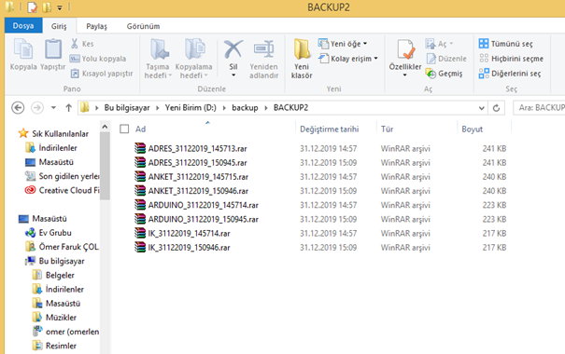Image resolution: width=565 pixels, height=354 pixels.
Task: Click the Sık Kullanılanlar star icon
Action: click(23, 133)
